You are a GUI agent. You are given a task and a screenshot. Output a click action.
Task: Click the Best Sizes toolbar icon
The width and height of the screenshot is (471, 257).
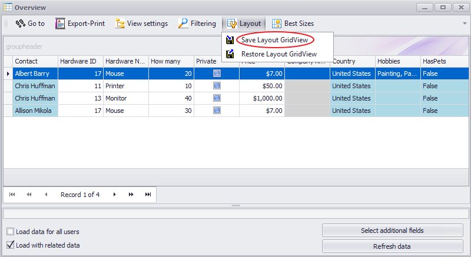(x=277, y=24)
